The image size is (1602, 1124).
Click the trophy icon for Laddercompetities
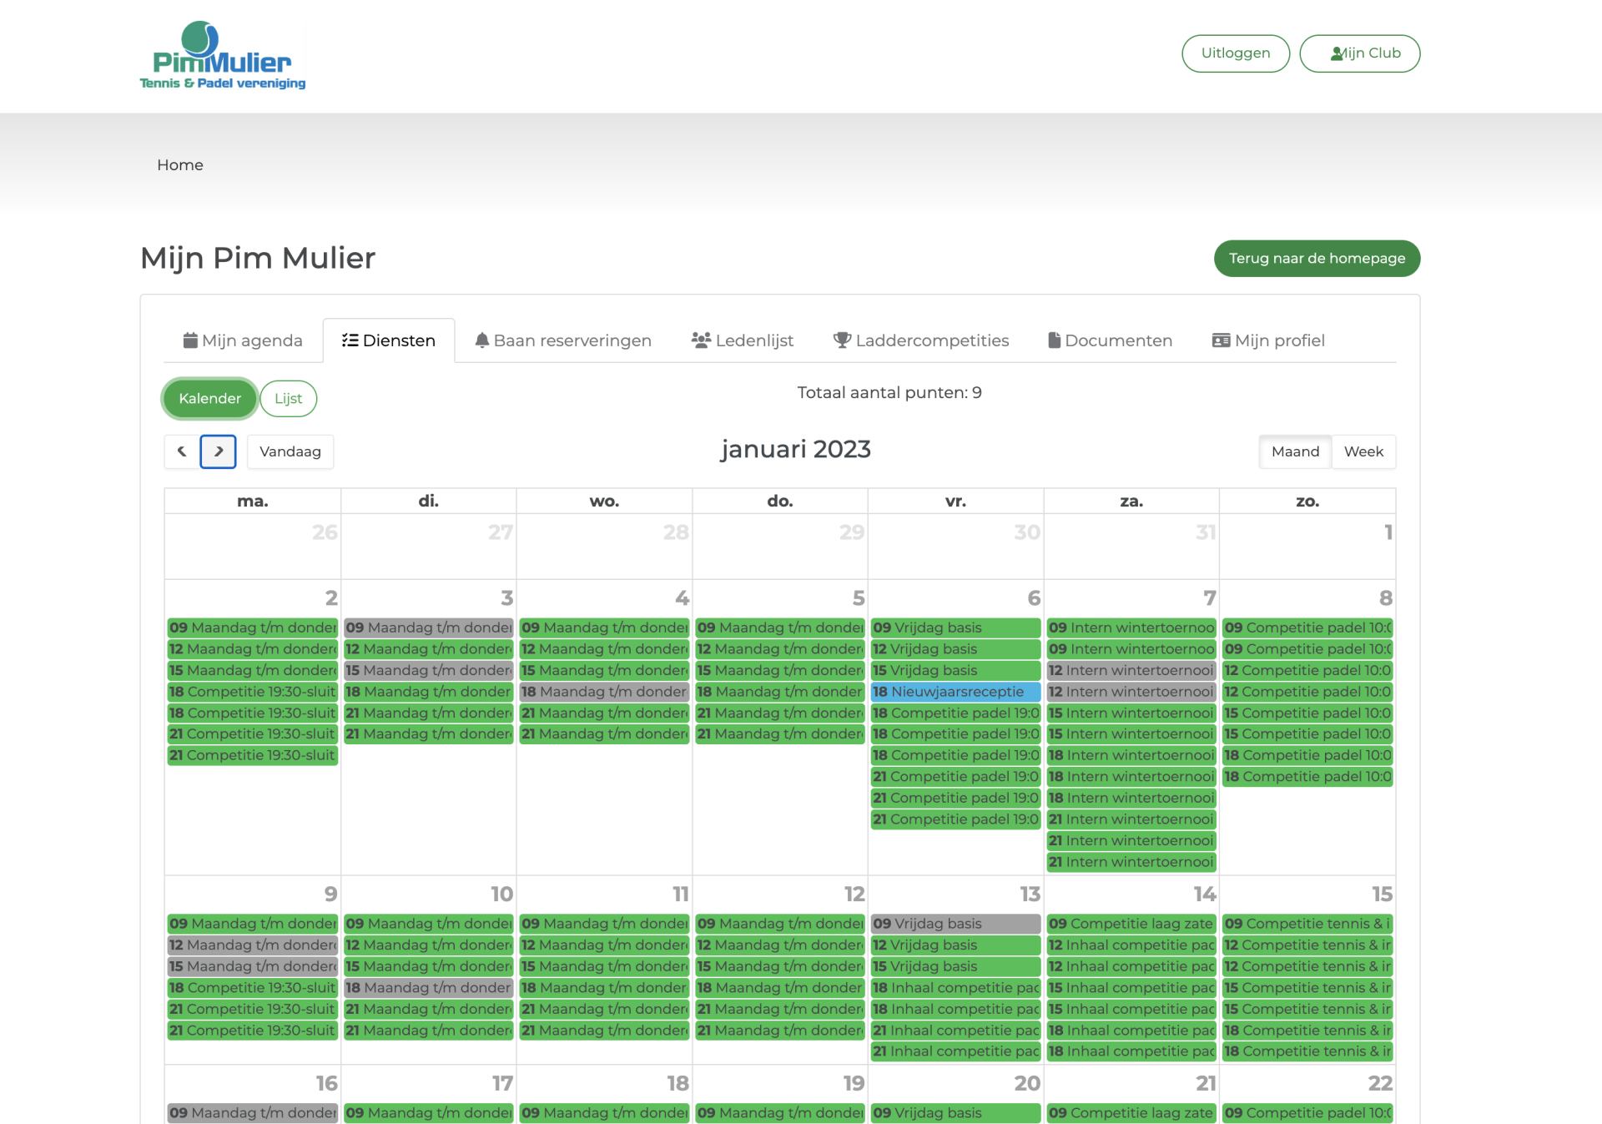pyautogui.click(x=842, y=340)
